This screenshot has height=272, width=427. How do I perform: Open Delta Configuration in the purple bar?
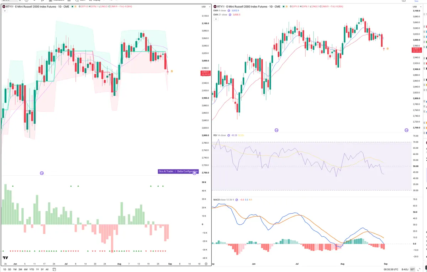(188, 171)
